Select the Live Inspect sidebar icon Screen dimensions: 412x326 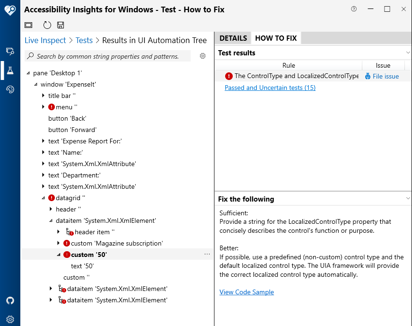[10, 51]
